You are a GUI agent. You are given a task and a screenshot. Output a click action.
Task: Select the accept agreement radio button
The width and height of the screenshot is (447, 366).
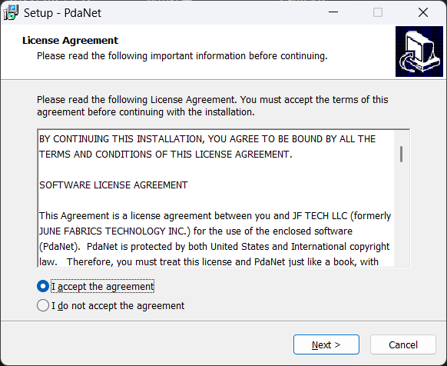(x=43, y=286)
